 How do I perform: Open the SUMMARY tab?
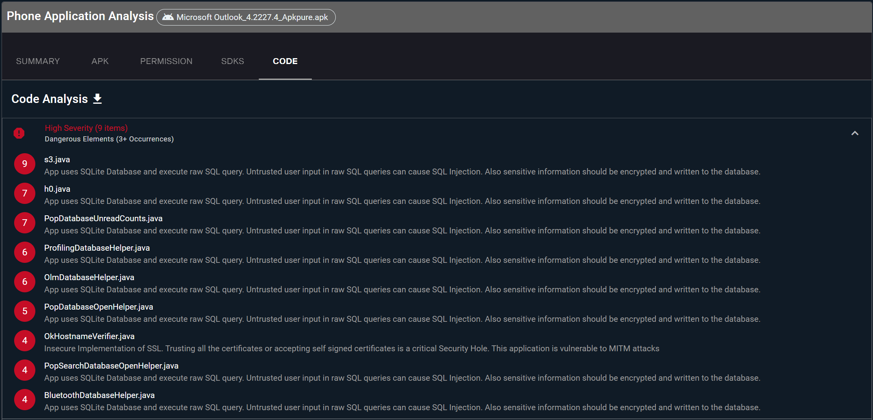click(x=38, y=61)
